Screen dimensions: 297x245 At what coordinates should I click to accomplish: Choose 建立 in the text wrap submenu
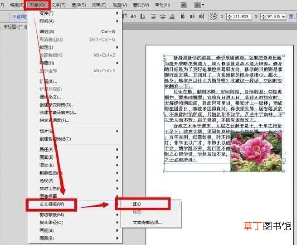click(151, 204)
